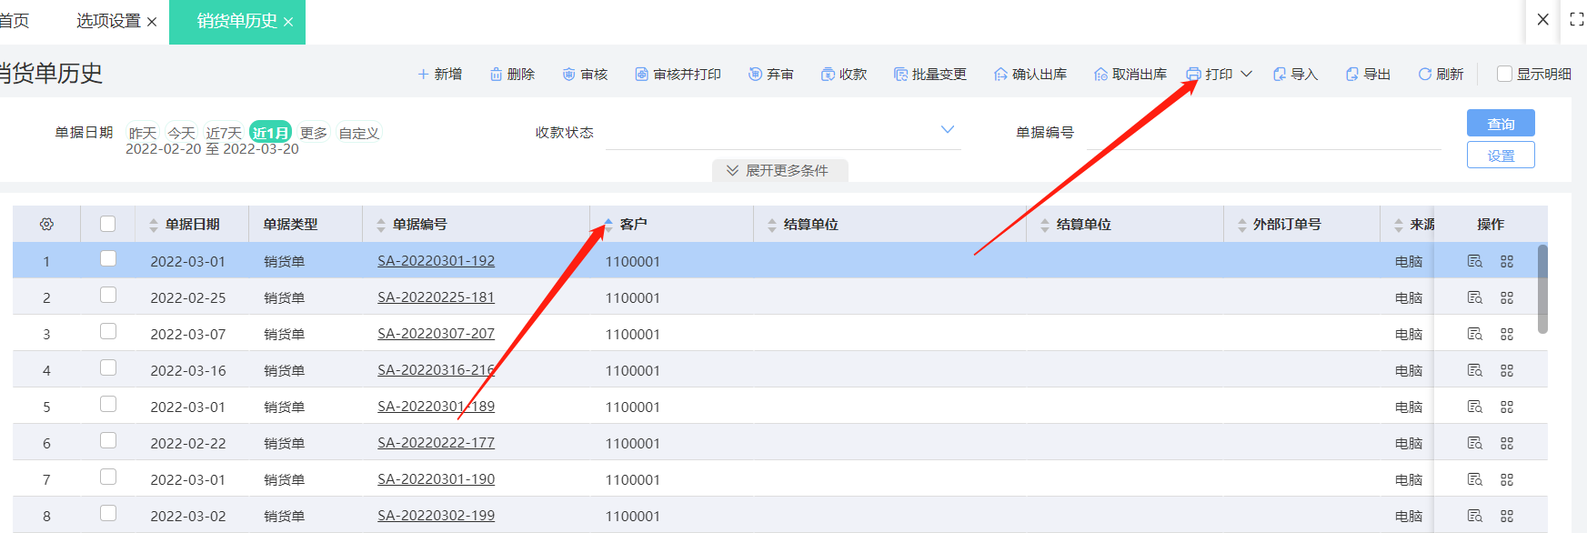Switch to the 选项设置 tab

tap(108, 21)
